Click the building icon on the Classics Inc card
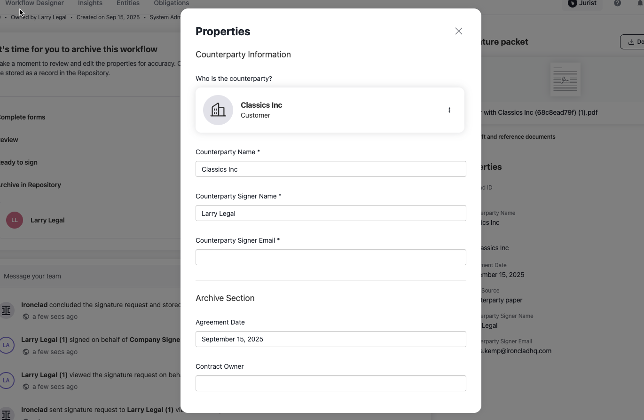The width and height of the screenshot is (644, 420). (x=218, y=110)
